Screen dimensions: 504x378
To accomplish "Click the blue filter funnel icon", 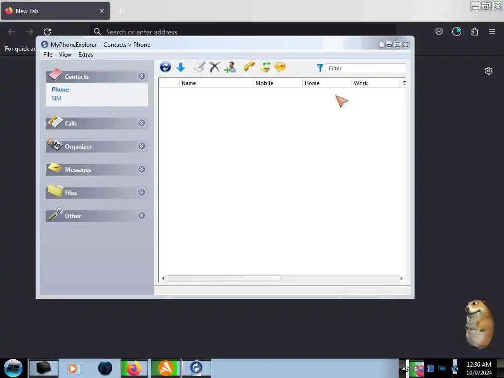I will [x=320, y=68].
